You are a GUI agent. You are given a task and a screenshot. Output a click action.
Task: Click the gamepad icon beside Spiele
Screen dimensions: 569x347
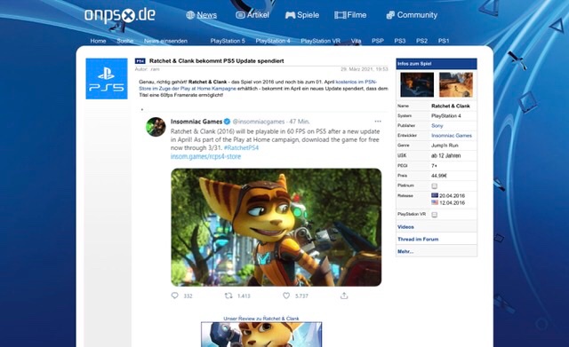290,15
